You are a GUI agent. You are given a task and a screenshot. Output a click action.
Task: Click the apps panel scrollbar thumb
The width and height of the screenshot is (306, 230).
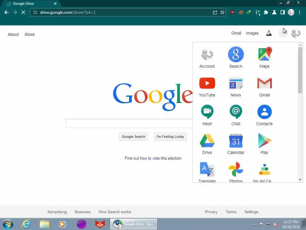(x=300, y=70)
